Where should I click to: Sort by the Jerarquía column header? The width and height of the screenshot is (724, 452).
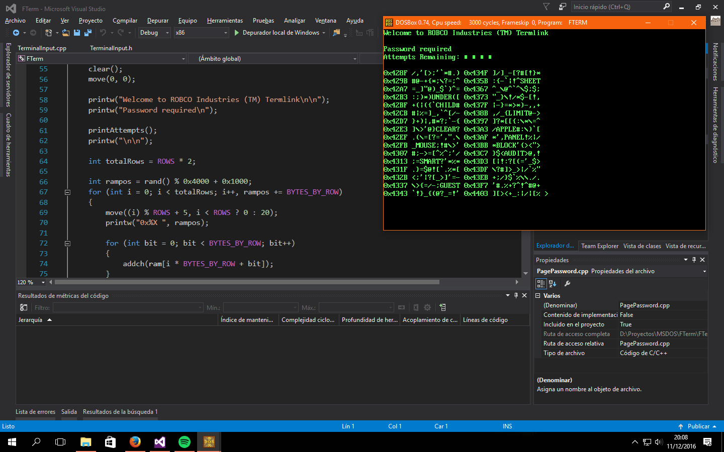118,320
